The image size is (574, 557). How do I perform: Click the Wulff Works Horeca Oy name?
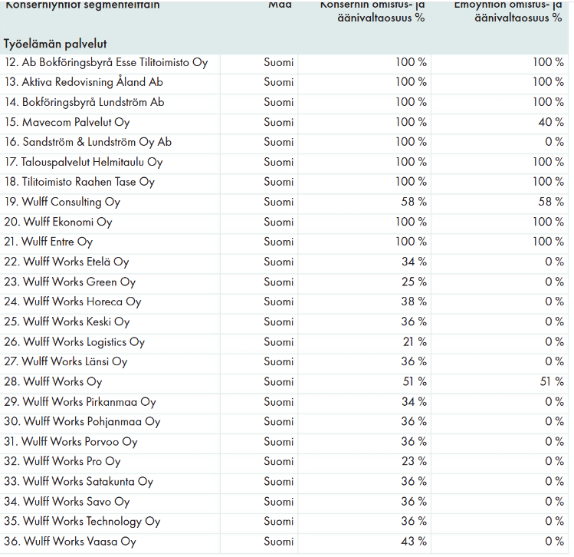(73, 302)
